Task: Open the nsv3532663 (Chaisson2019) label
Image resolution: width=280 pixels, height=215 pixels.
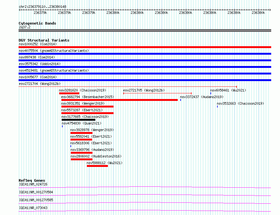Action: pos(240,103)
